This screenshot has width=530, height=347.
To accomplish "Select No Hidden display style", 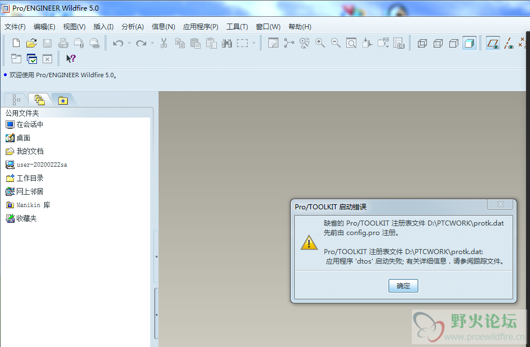I will point(454,43).
